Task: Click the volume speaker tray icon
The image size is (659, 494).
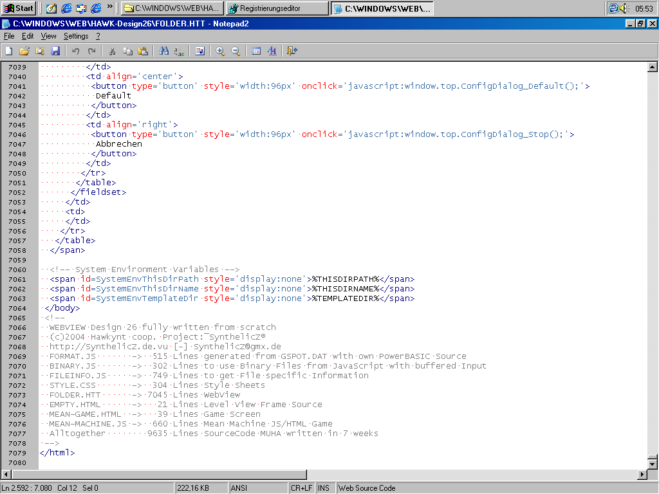Action: 624,8
